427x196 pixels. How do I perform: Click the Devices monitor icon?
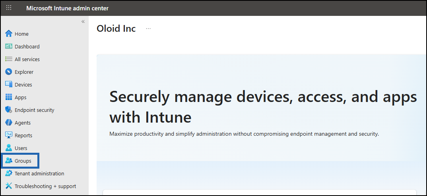click(9, 85)
